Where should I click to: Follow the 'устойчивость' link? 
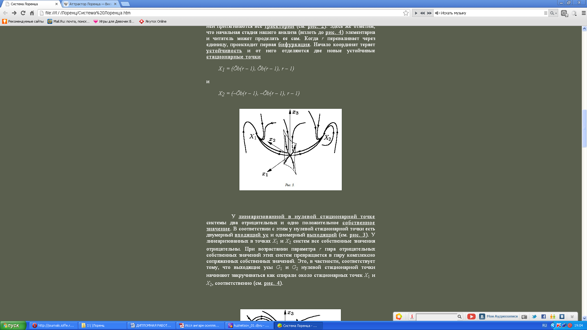coord(224,51)
